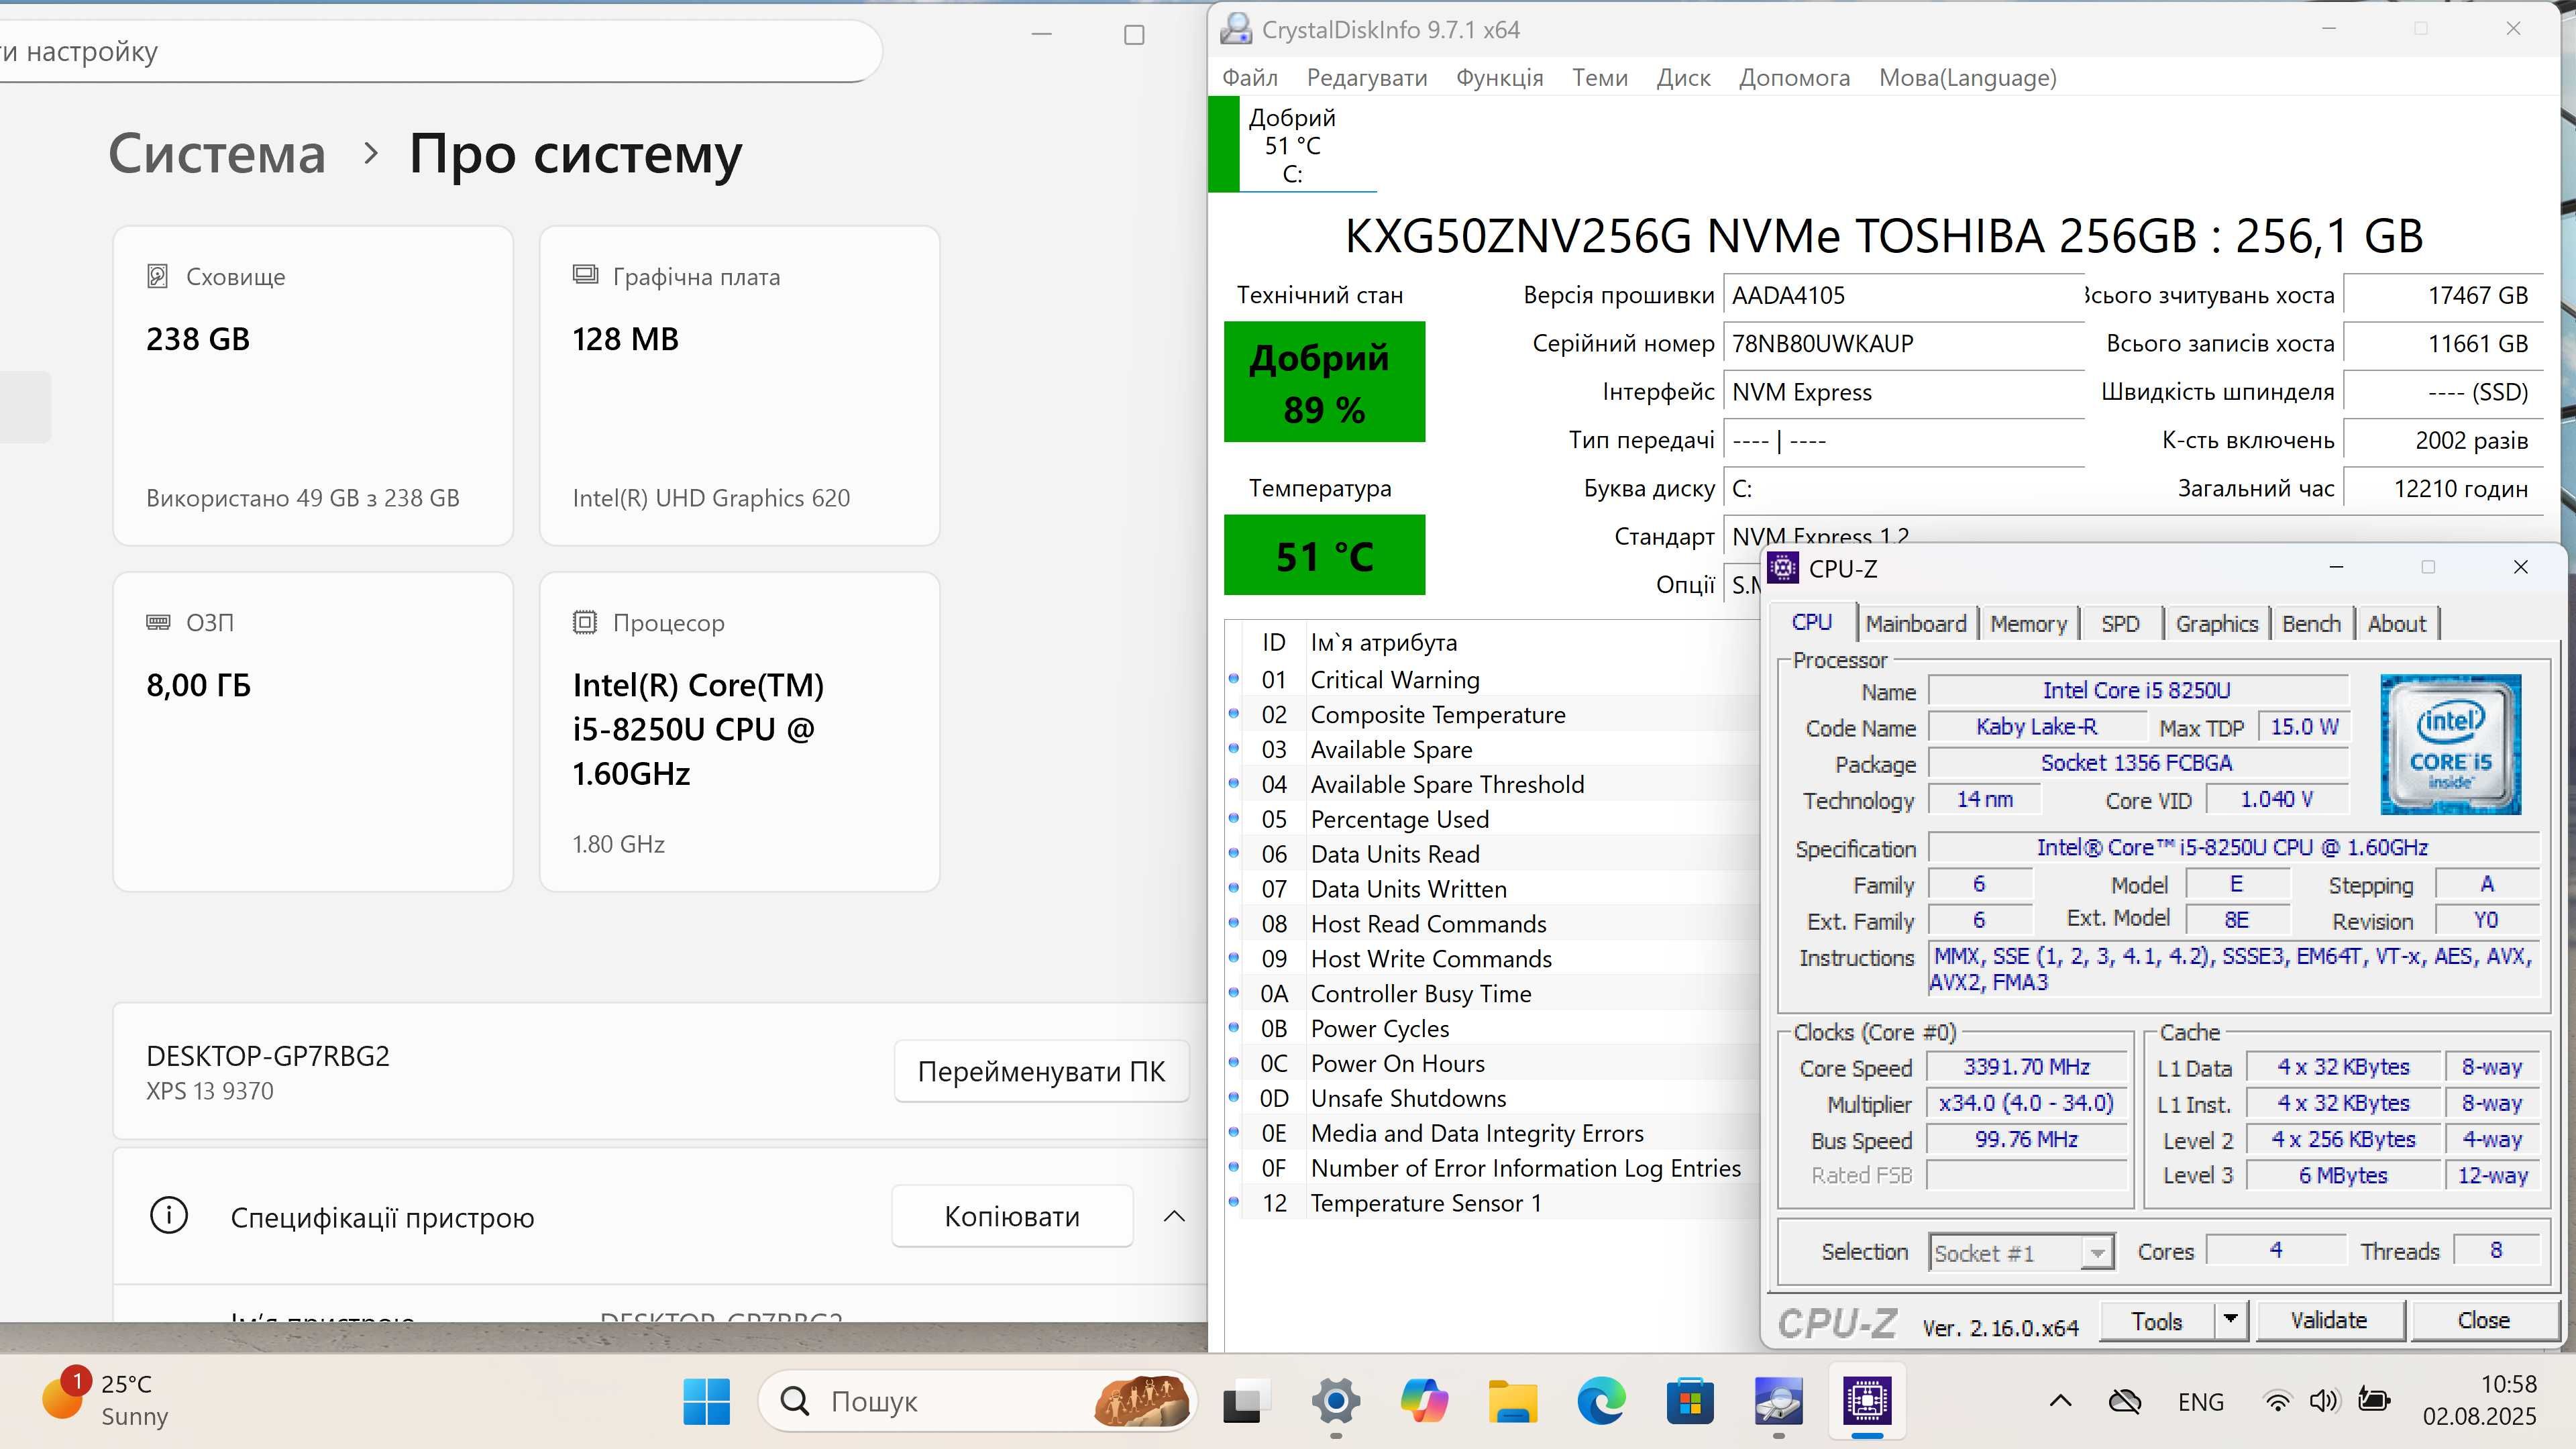Click the green Добрий 89 % health status

(x=1324, y=382)
